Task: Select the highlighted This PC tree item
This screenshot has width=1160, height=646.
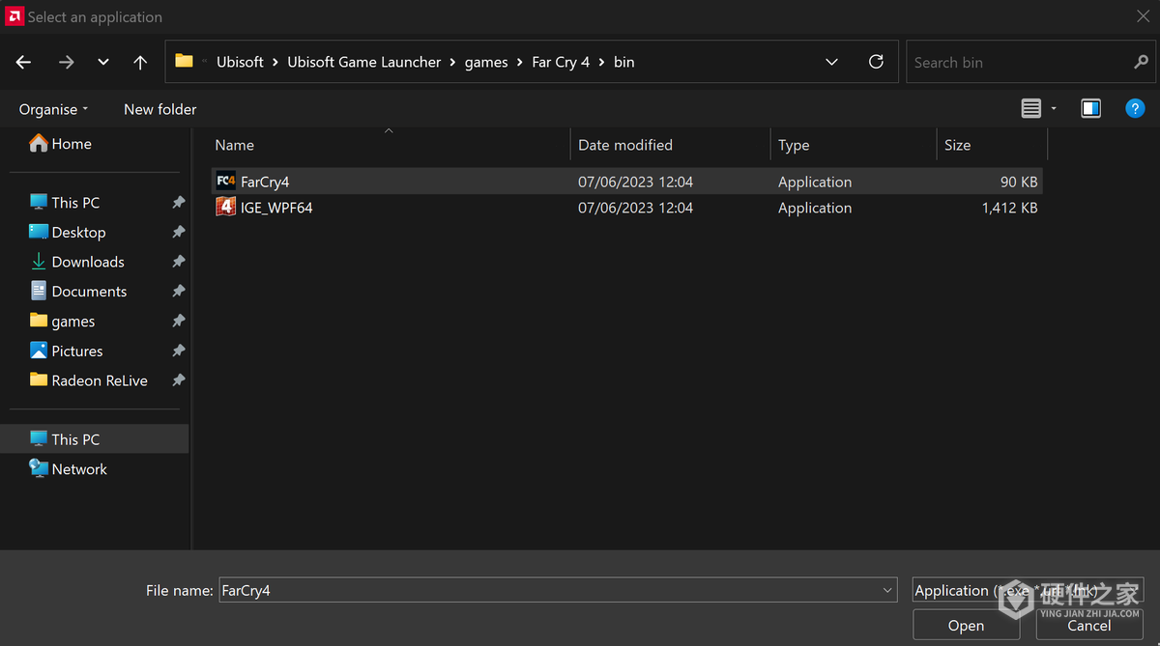Action: pyautogui.click(x=95, y=439)
